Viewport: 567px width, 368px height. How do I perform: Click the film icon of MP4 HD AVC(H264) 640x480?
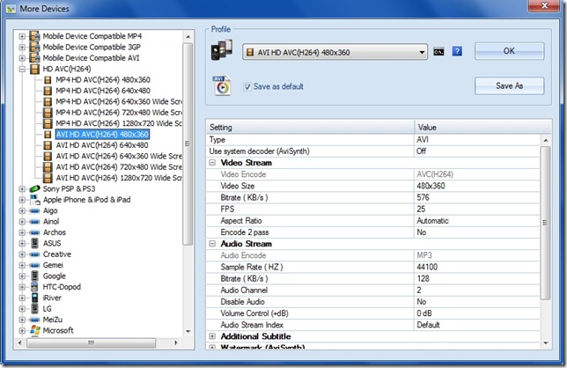(x=48, y=91)
